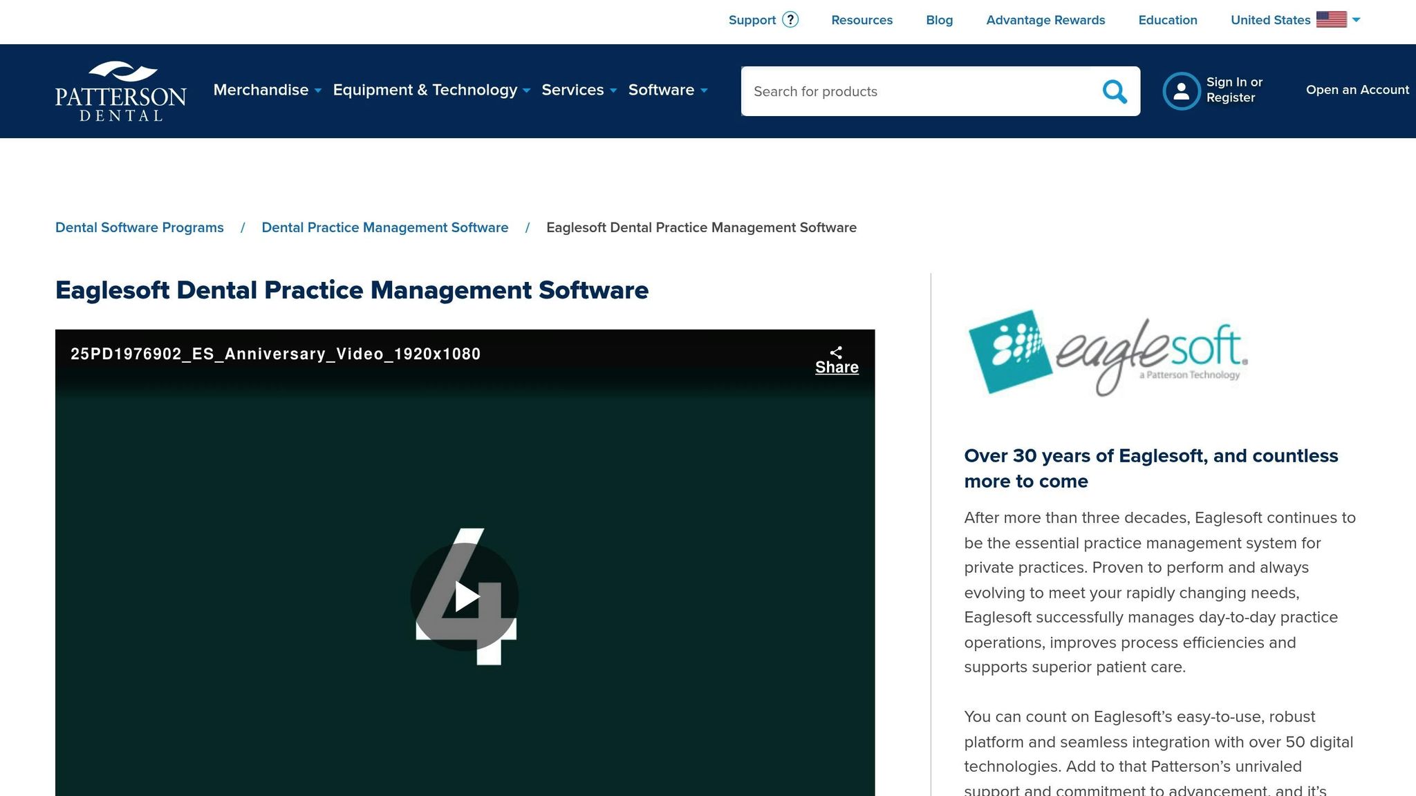
Task: Open the Blog menu item
Action: (939, 20)
